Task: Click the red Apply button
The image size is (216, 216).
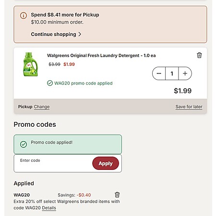Action: 106,163
